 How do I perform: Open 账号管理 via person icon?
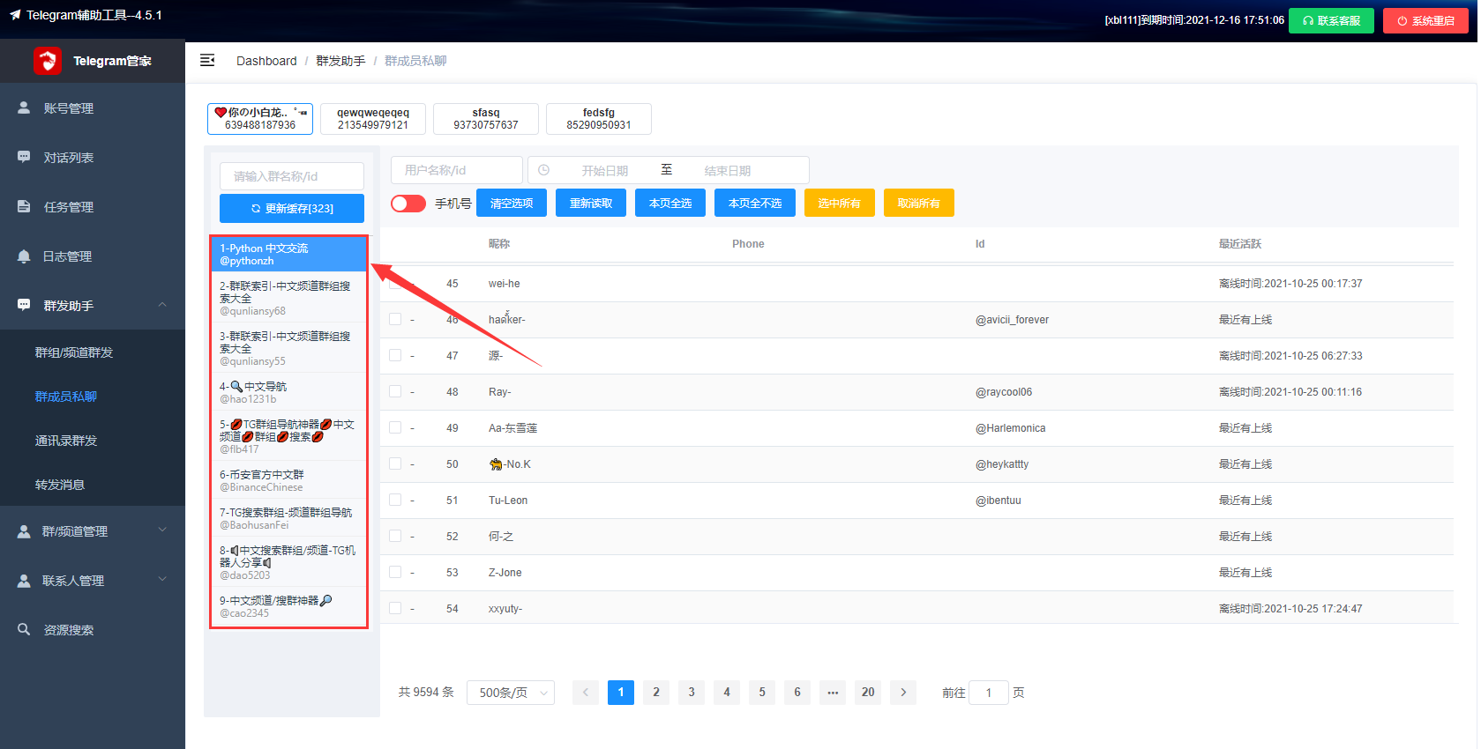24,108
